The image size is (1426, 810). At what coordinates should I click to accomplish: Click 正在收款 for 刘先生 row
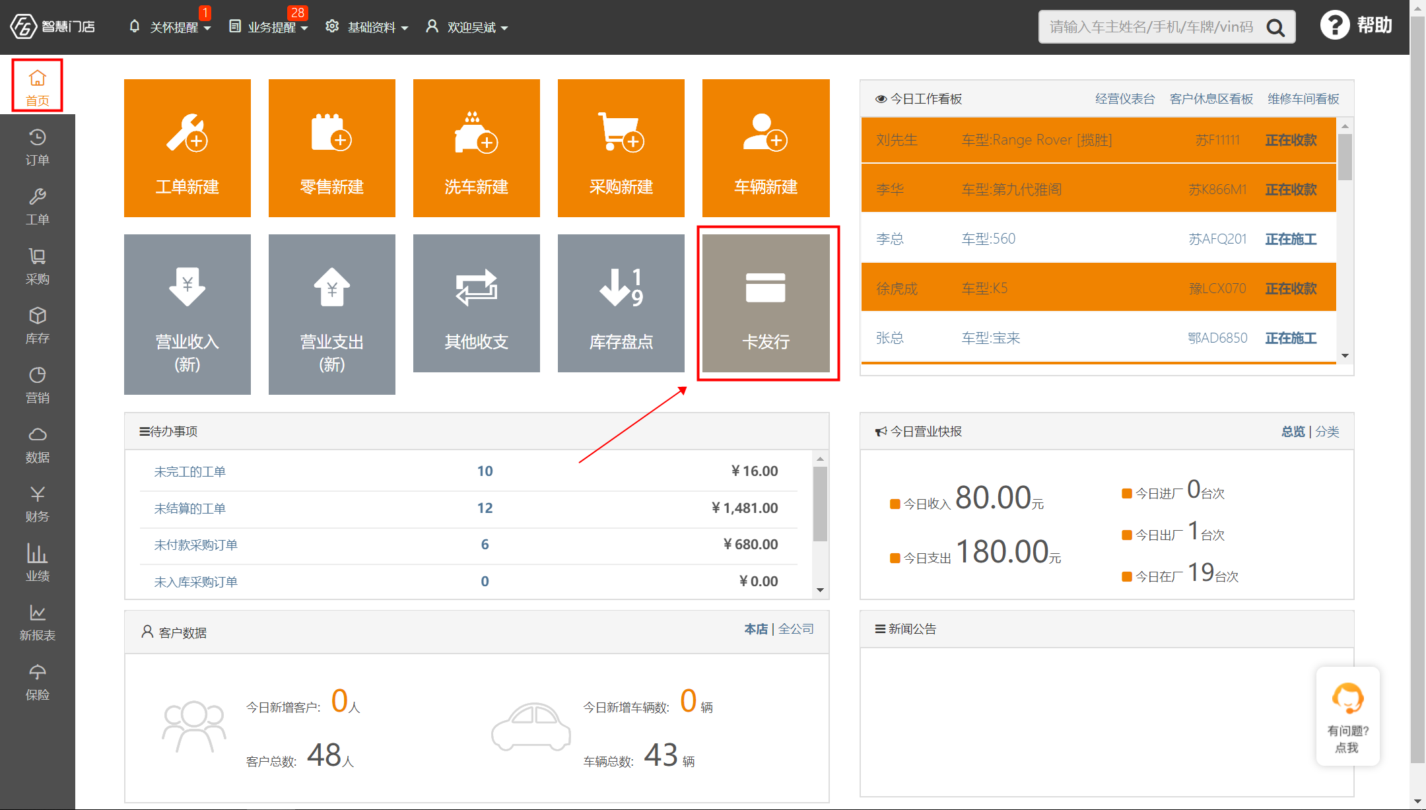pos(1291,140)
